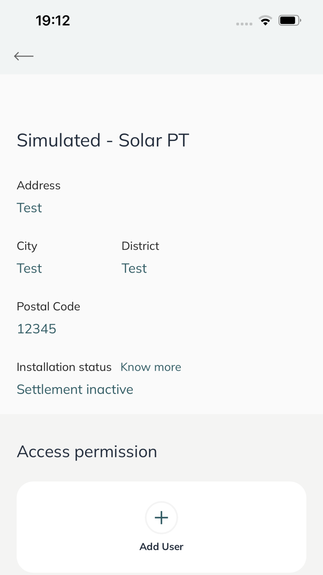Tap the District value Test
The image size is (323, 575).
pyautogui.click(x=134, y=268)
